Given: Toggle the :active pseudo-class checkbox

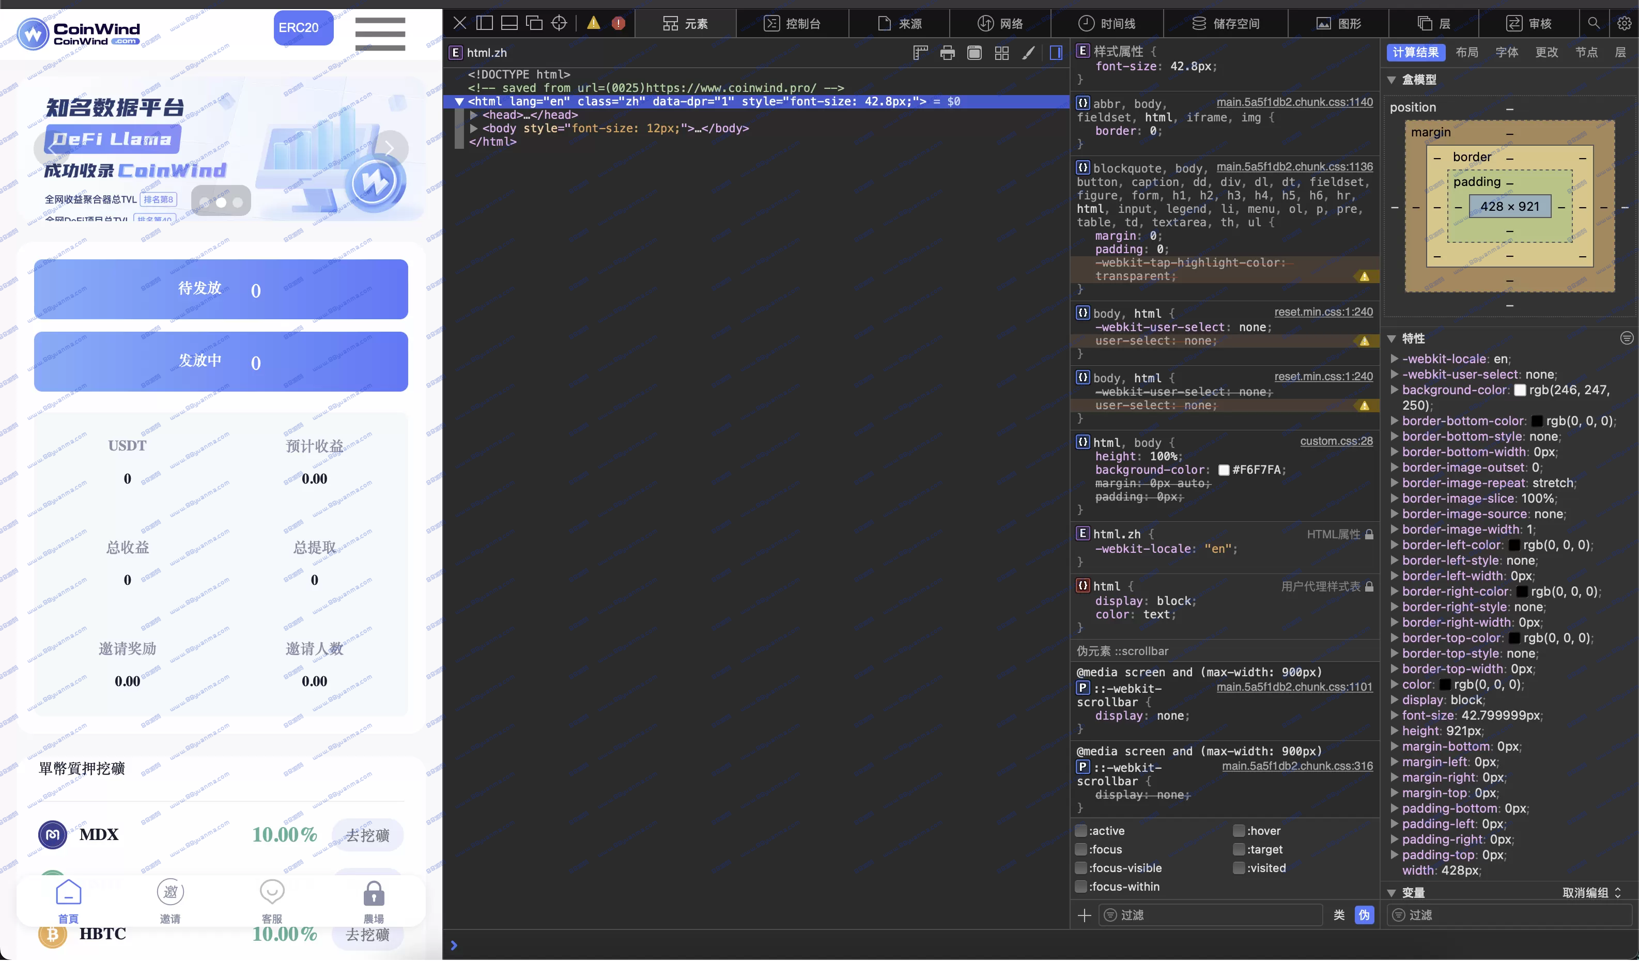Looking at the screenshot, I should [1081, 831].
